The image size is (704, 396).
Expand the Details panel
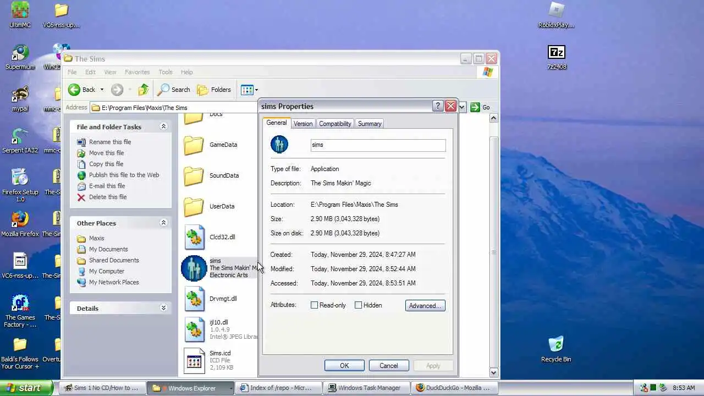point(163,308)
